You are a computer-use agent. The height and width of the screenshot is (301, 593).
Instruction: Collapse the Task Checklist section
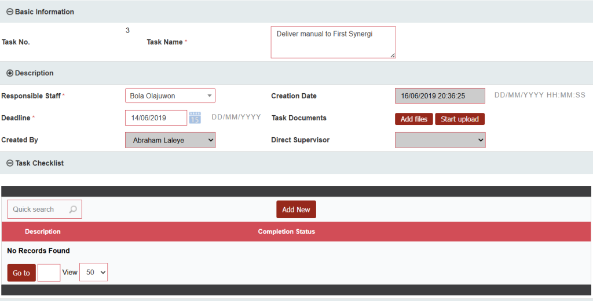10,163
